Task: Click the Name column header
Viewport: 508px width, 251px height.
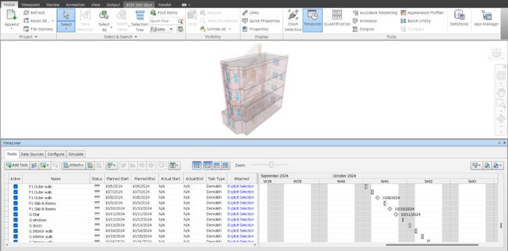Action: point(56,179)
